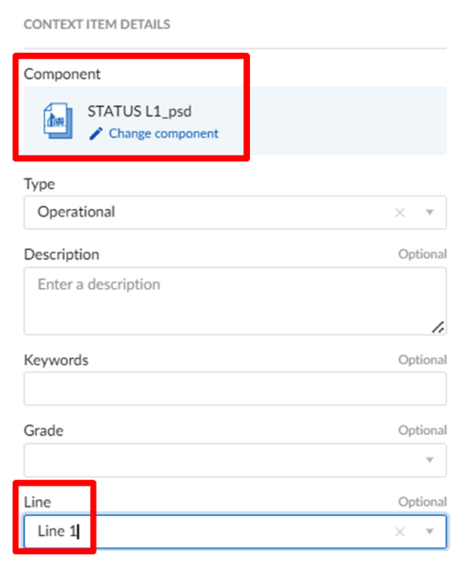Image resolution: width=472 pixels, height=580 pixels.
Task: Click inside the Keywords input box
Action: [x=235, y=389]
